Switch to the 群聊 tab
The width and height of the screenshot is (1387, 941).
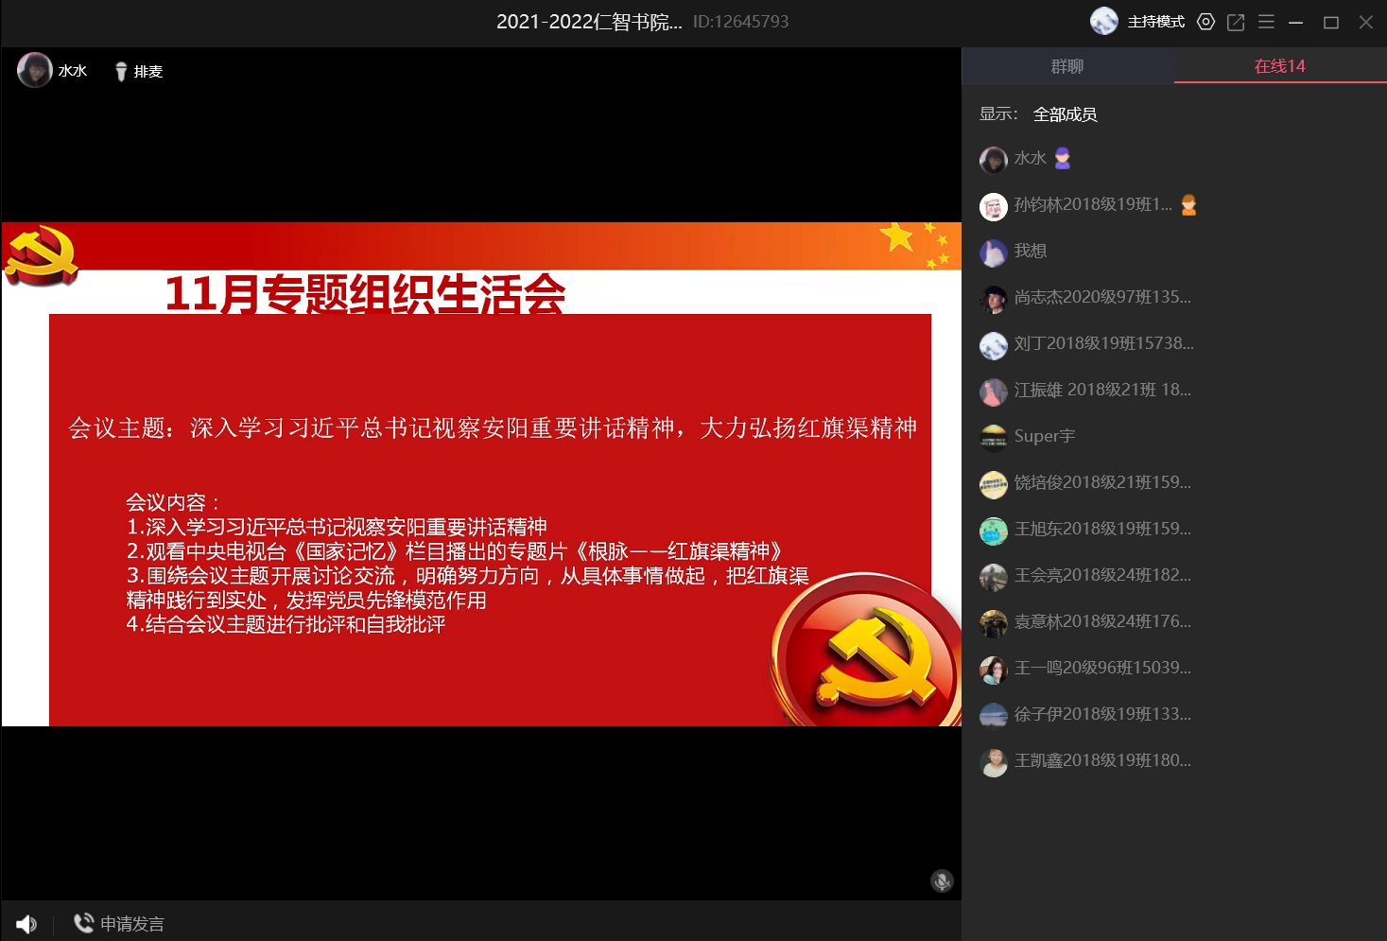[x=1067, y=66]
